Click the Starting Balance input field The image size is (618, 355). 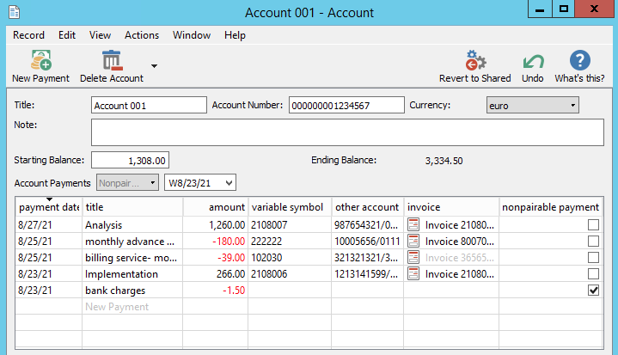130,160
